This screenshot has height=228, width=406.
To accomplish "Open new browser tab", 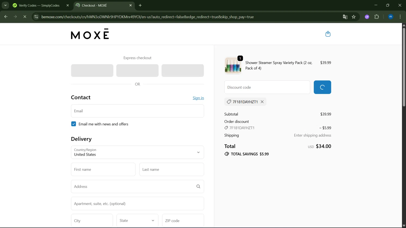I will [x=140, y=5].
